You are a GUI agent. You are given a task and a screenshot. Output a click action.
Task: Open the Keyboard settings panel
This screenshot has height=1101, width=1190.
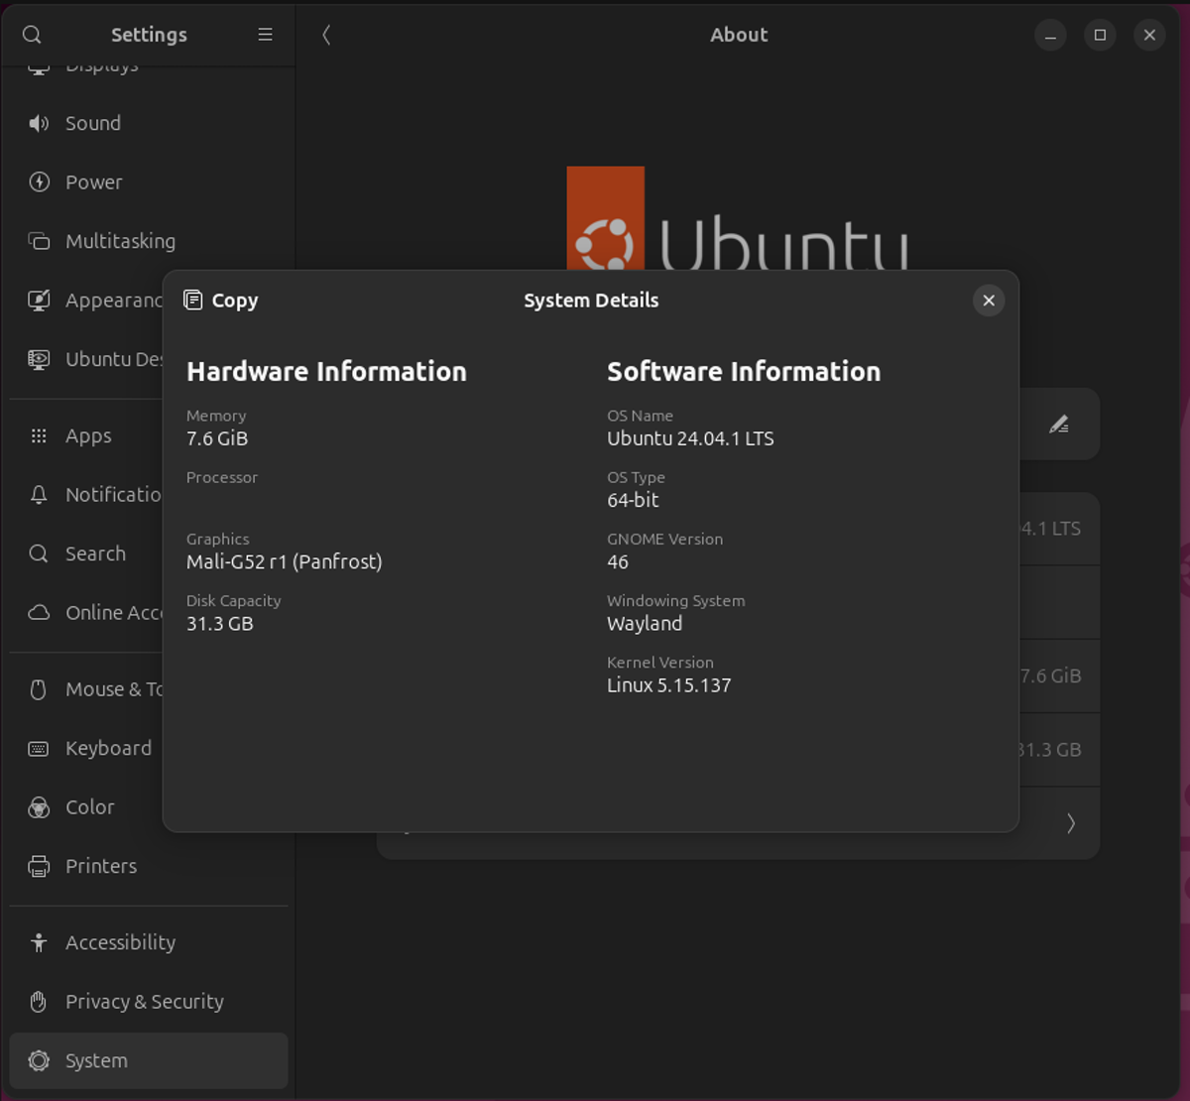[x=86, y=749]
